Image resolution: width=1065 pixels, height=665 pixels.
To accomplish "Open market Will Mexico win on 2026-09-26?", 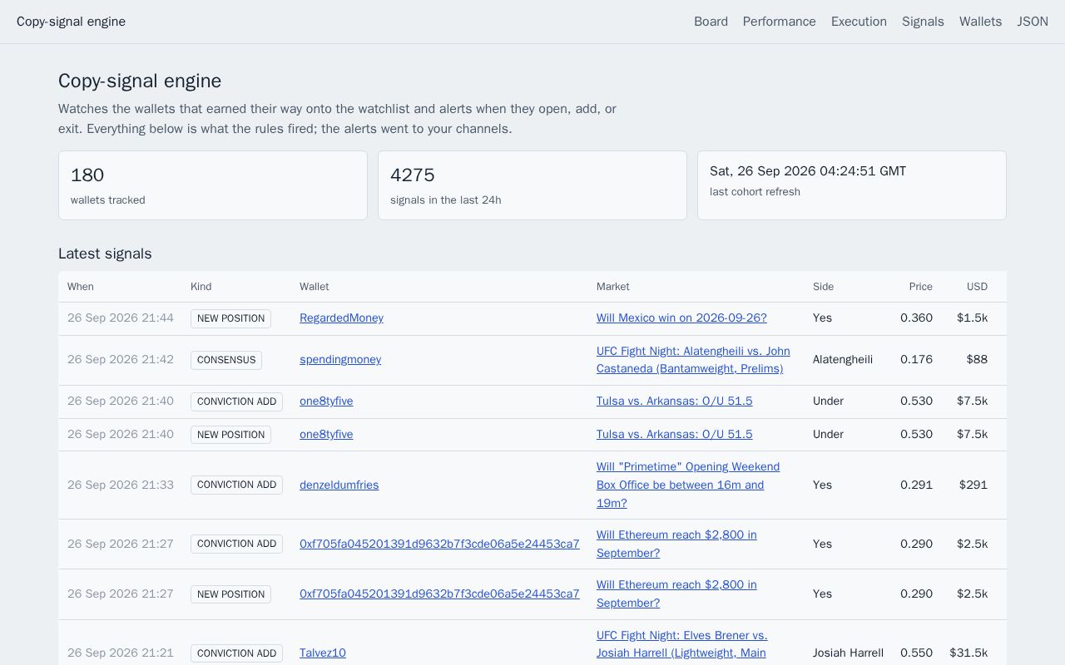I will click(x=681, y=318).
